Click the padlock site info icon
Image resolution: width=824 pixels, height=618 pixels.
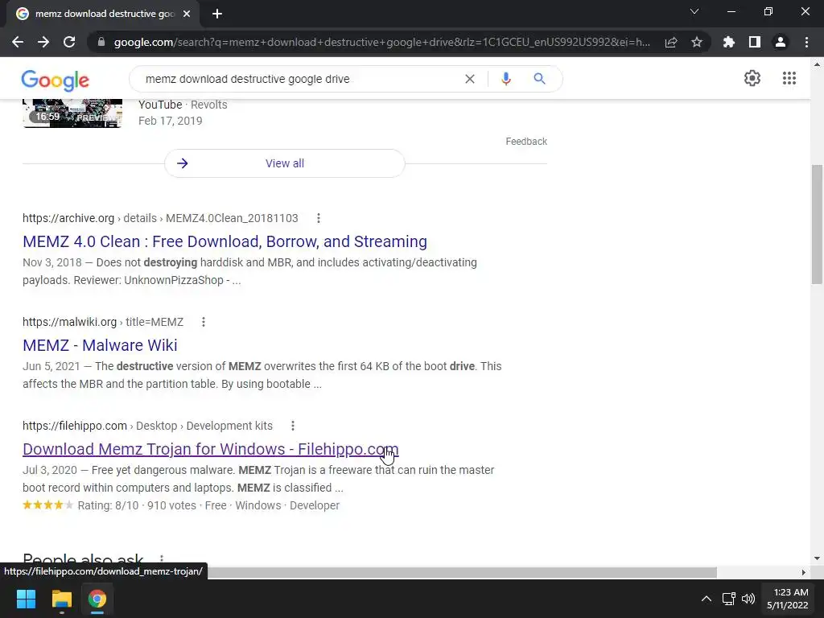(x=101, y=42)
